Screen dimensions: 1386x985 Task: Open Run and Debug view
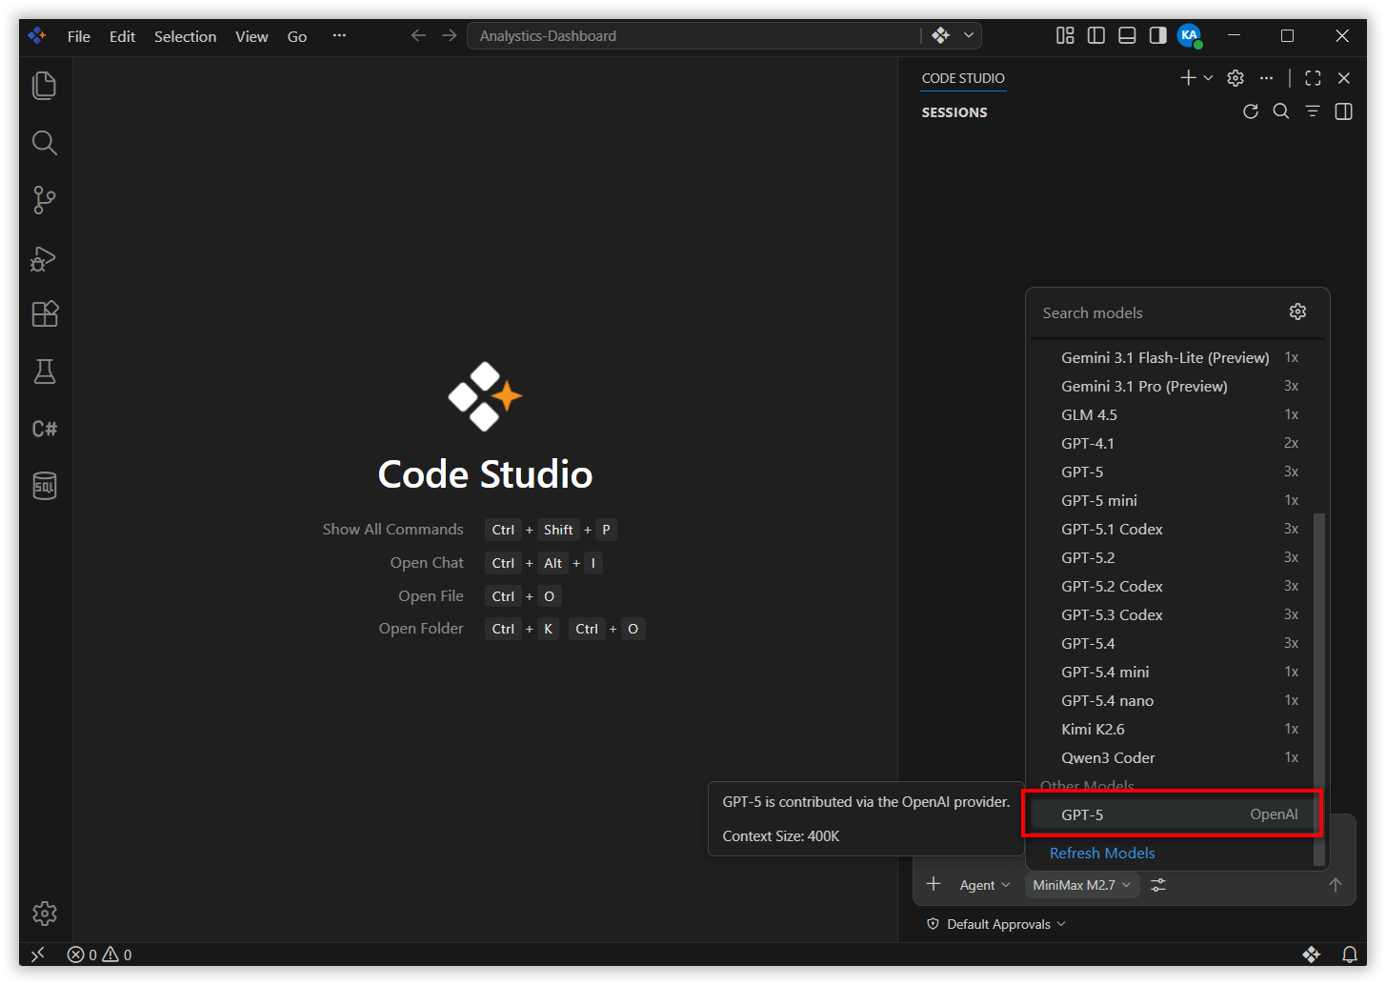pos(45,257)
